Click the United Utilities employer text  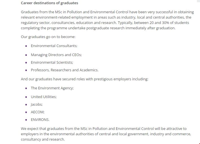[x=44, y=97]
